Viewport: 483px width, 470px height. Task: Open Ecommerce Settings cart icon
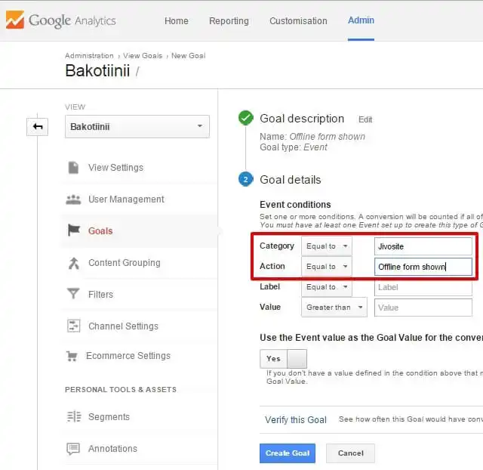click(73, 356)
